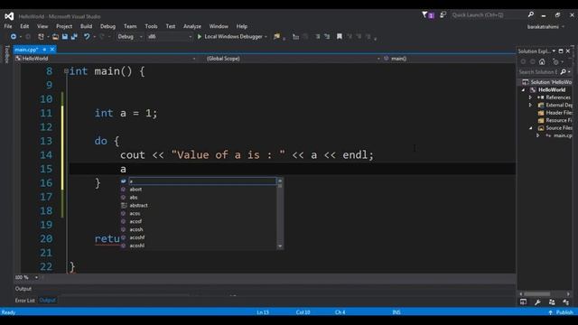Click the bookmark toolbar icon

point(340,36)
